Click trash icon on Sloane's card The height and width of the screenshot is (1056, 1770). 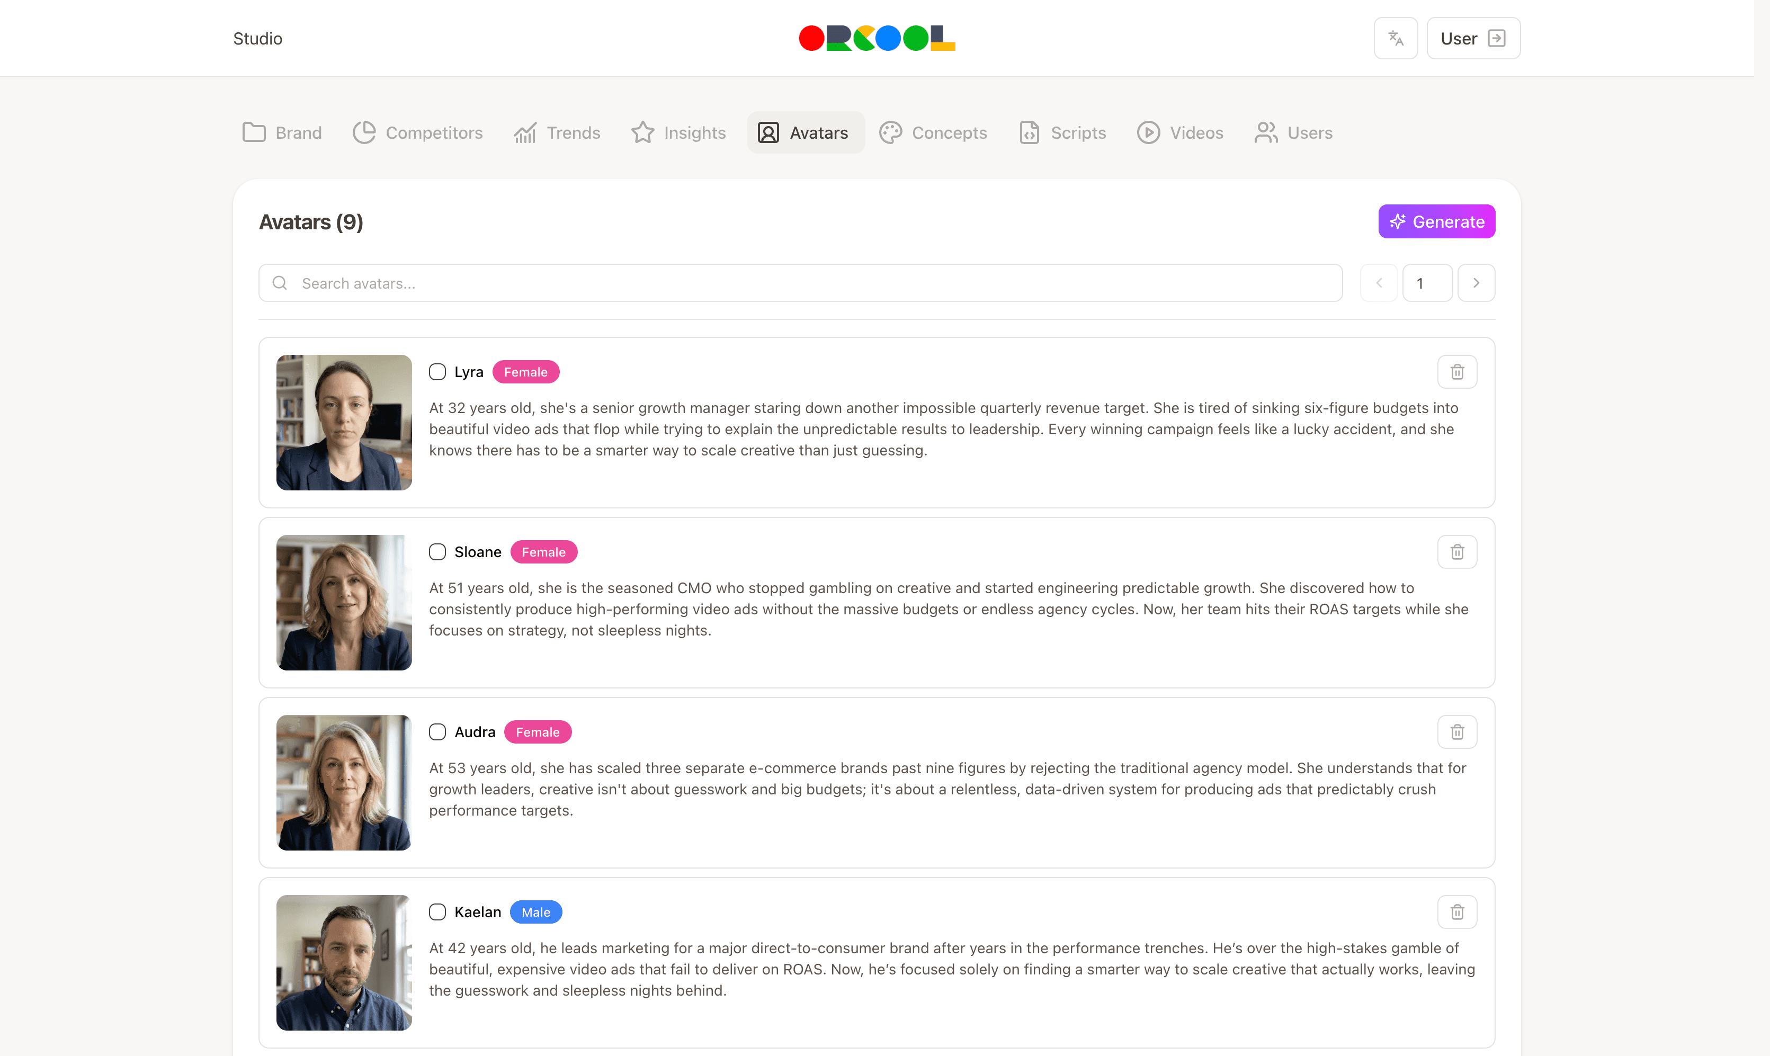(1457, 552)
